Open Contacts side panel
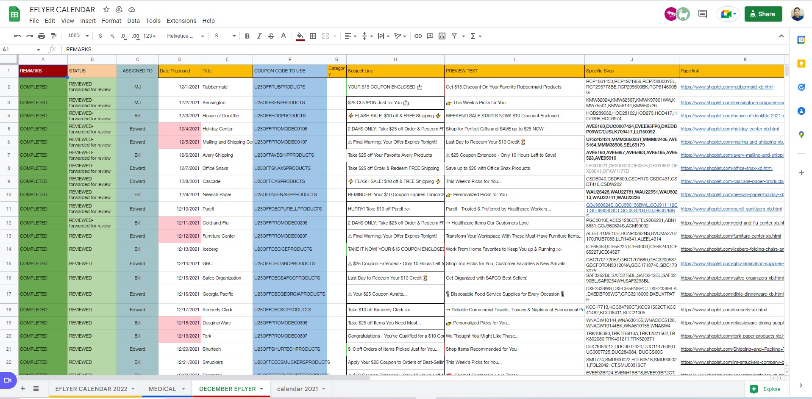812x399 pixels. [x=801, y=111]
